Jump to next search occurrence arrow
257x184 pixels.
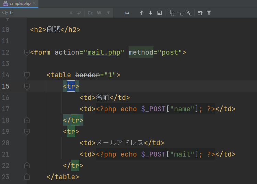[x=151, y=13]
